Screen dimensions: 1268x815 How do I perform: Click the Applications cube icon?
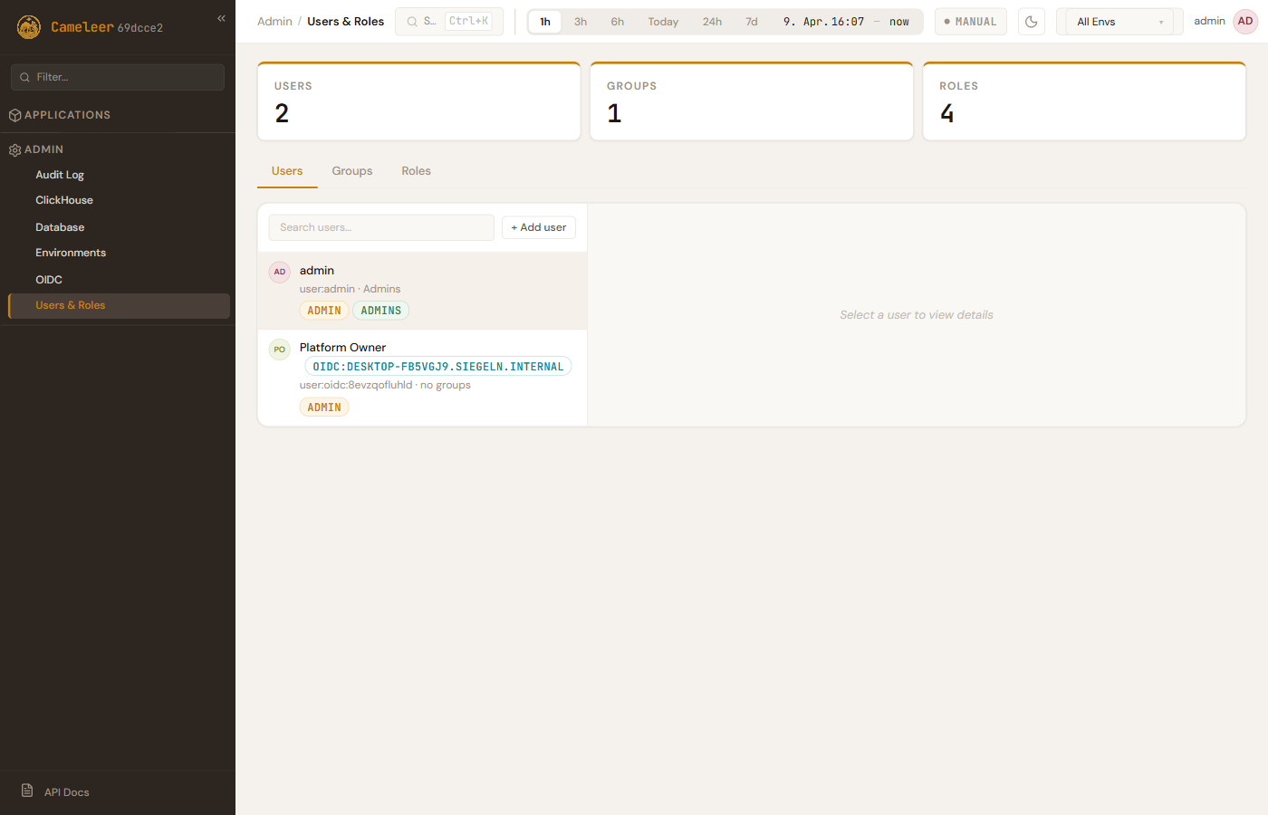pos(14,115)
